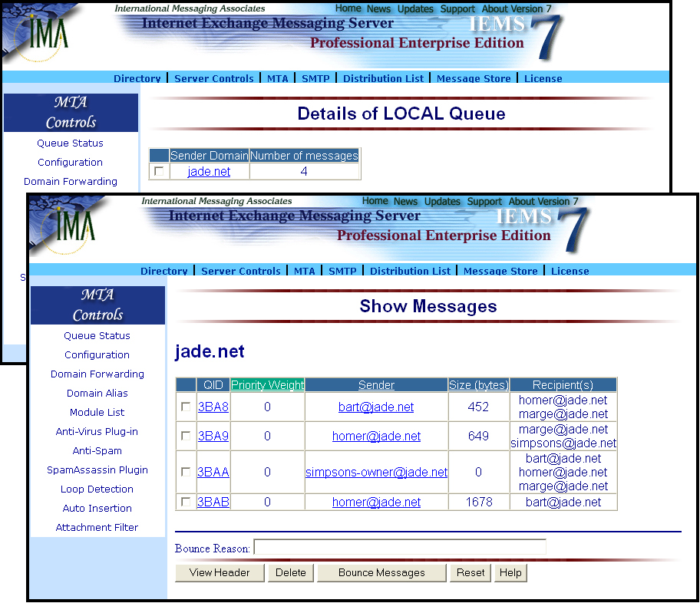700x603 pixels.
Task: Open Attachment Filter in the sidebar
Action: (97, 528)
